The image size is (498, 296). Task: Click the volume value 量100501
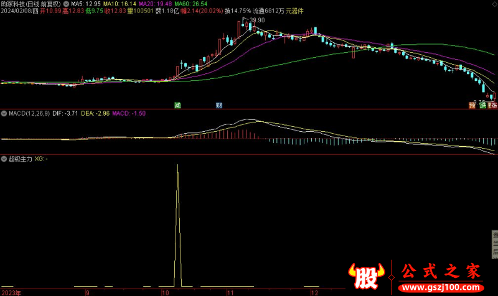click(140, 11)
